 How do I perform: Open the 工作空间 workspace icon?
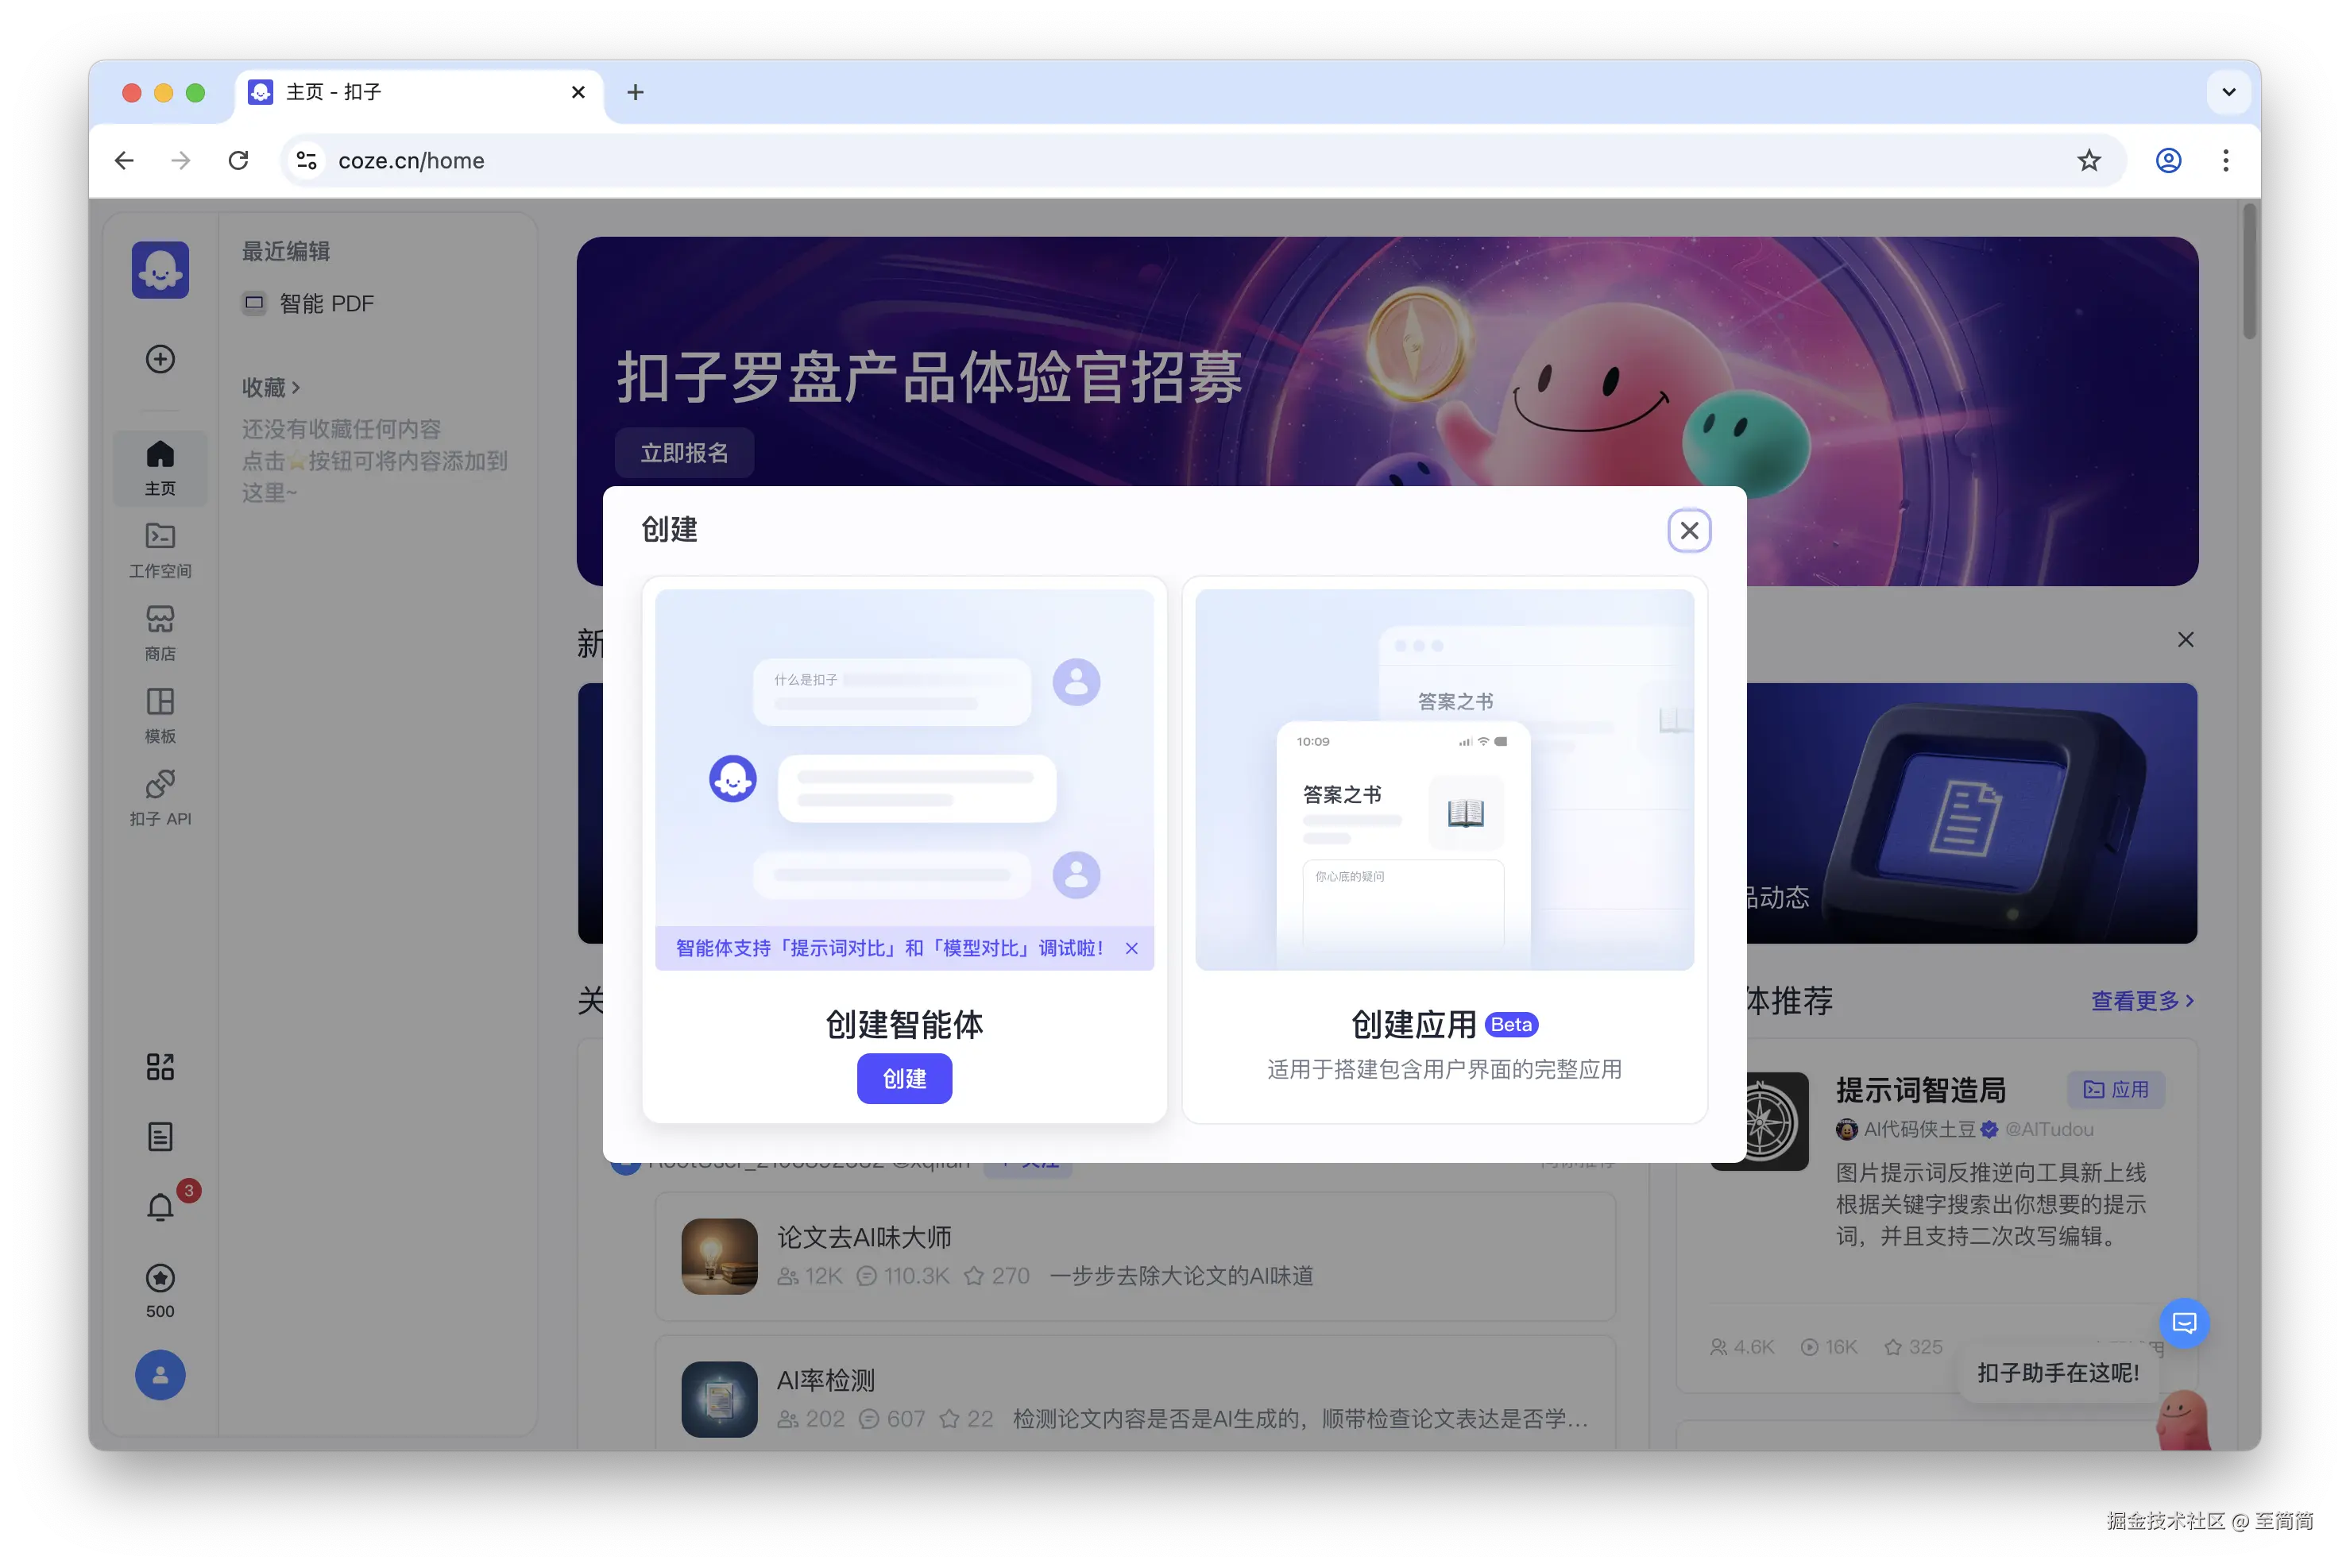coord(160,550)
